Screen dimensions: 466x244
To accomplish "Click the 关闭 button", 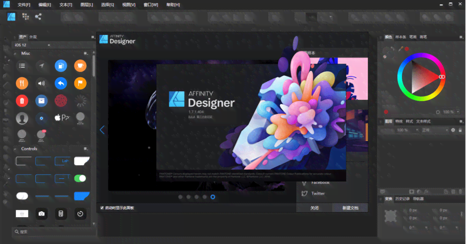I will 315,208.
